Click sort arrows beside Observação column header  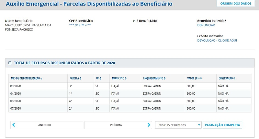(234, 79)
